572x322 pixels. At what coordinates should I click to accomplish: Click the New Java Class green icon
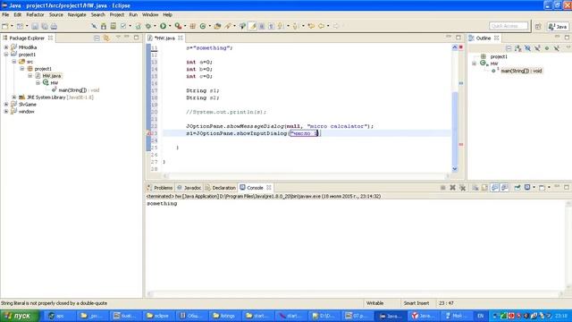point(203,26)
